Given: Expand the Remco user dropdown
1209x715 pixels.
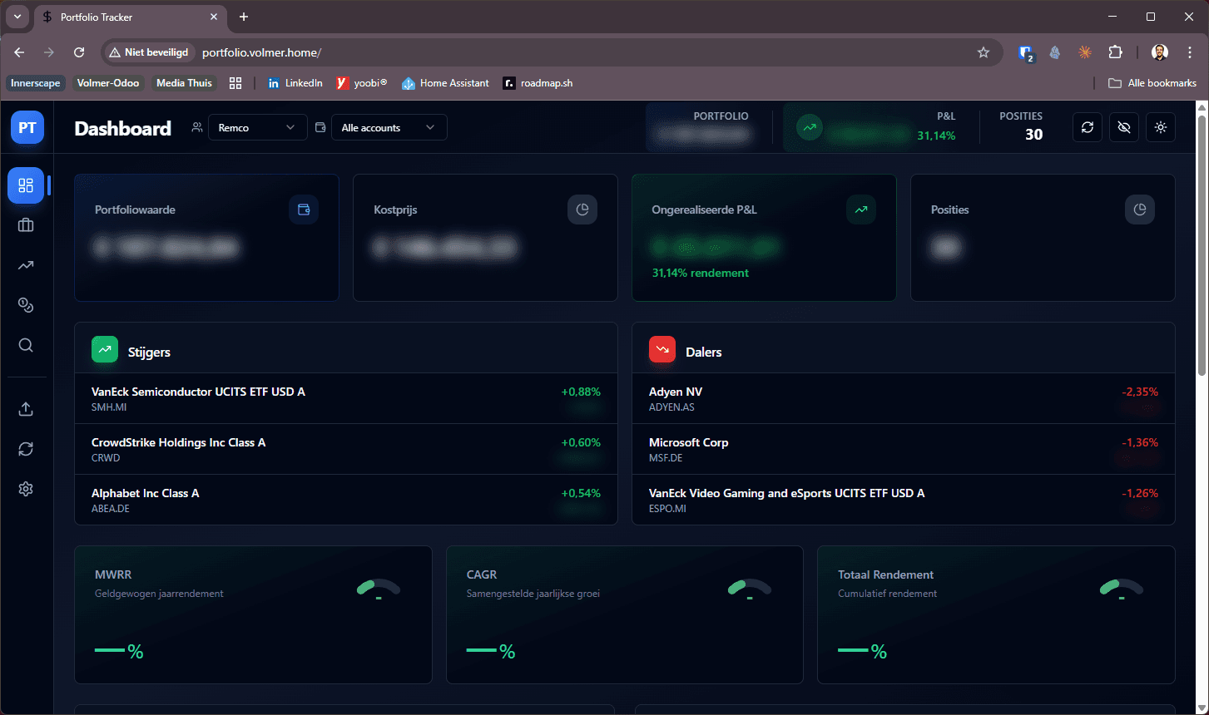Looking at the screenshot, I should [x=256, y=127].
